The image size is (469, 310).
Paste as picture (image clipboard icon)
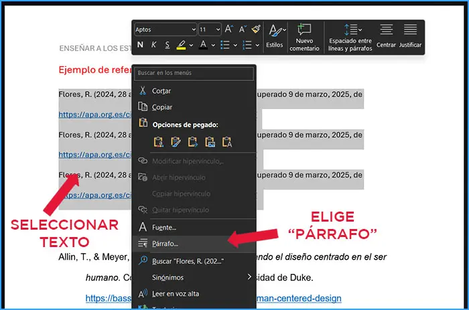tap(210, 142)
